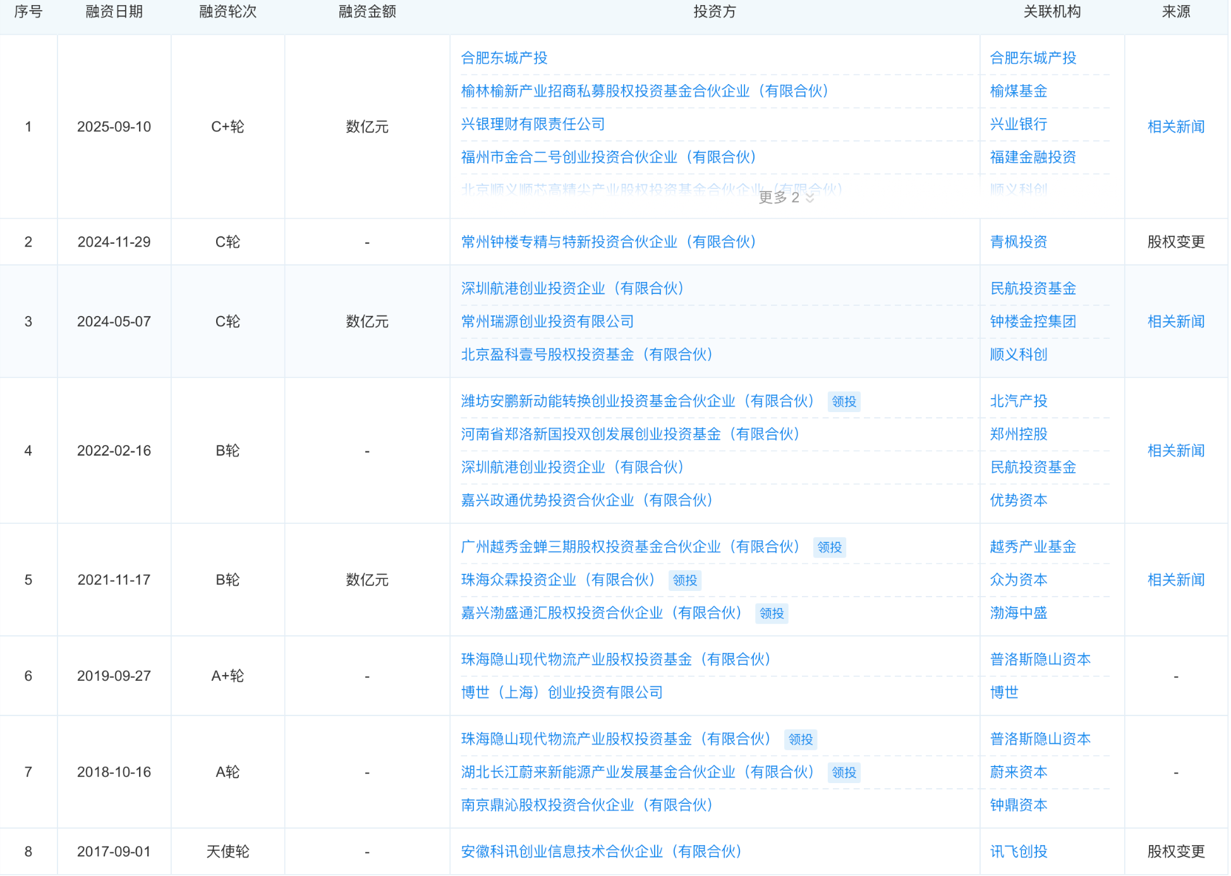Click 相关新闻 link for the 2025-09-10 financing
The width and height of the screenshot is (1231, 876).
pyautogui.click(x=1175, y=127)
